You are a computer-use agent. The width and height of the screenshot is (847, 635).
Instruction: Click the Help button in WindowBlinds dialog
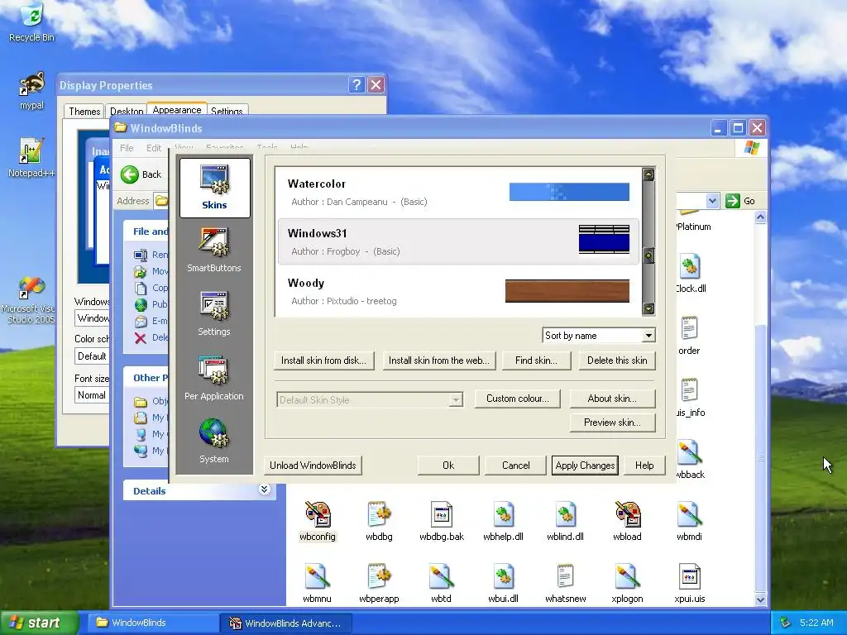click(x=644, y=466)
